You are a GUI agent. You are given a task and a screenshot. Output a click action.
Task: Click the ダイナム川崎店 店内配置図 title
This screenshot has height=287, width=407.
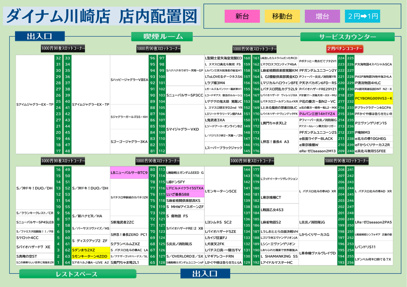pyautogui.click(x=102, y=16)
